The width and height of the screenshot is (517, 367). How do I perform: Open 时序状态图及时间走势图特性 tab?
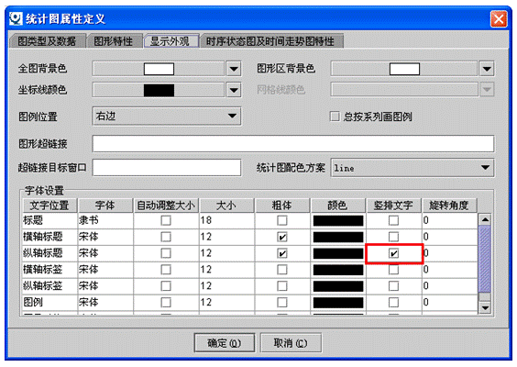[x=270, y=41]
